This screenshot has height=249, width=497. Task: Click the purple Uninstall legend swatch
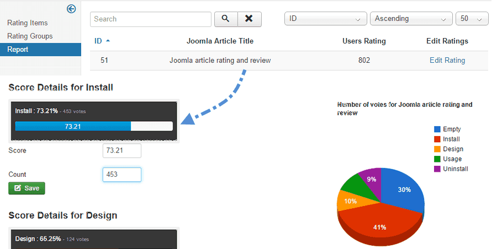coord(437,169)
